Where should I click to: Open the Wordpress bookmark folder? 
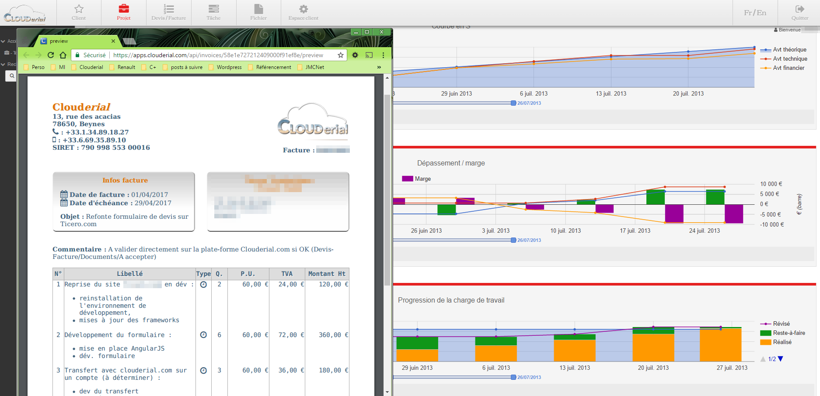[225, 67]
